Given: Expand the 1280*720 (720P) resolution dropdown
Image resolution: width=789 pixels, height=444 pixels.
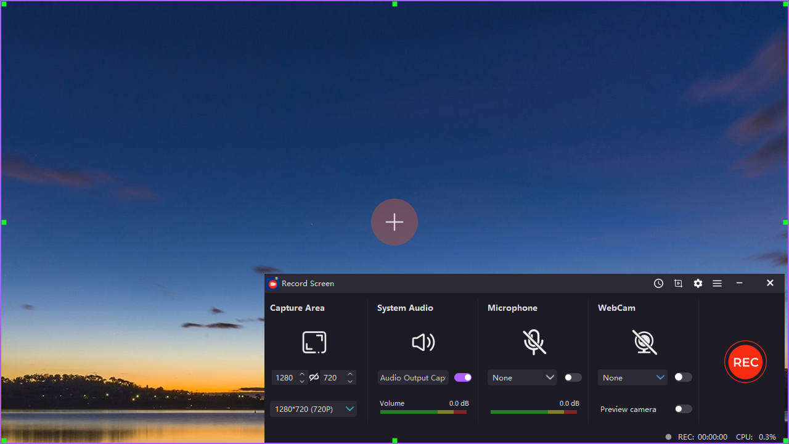Looking at the screenshot, I should click(313, 409).
